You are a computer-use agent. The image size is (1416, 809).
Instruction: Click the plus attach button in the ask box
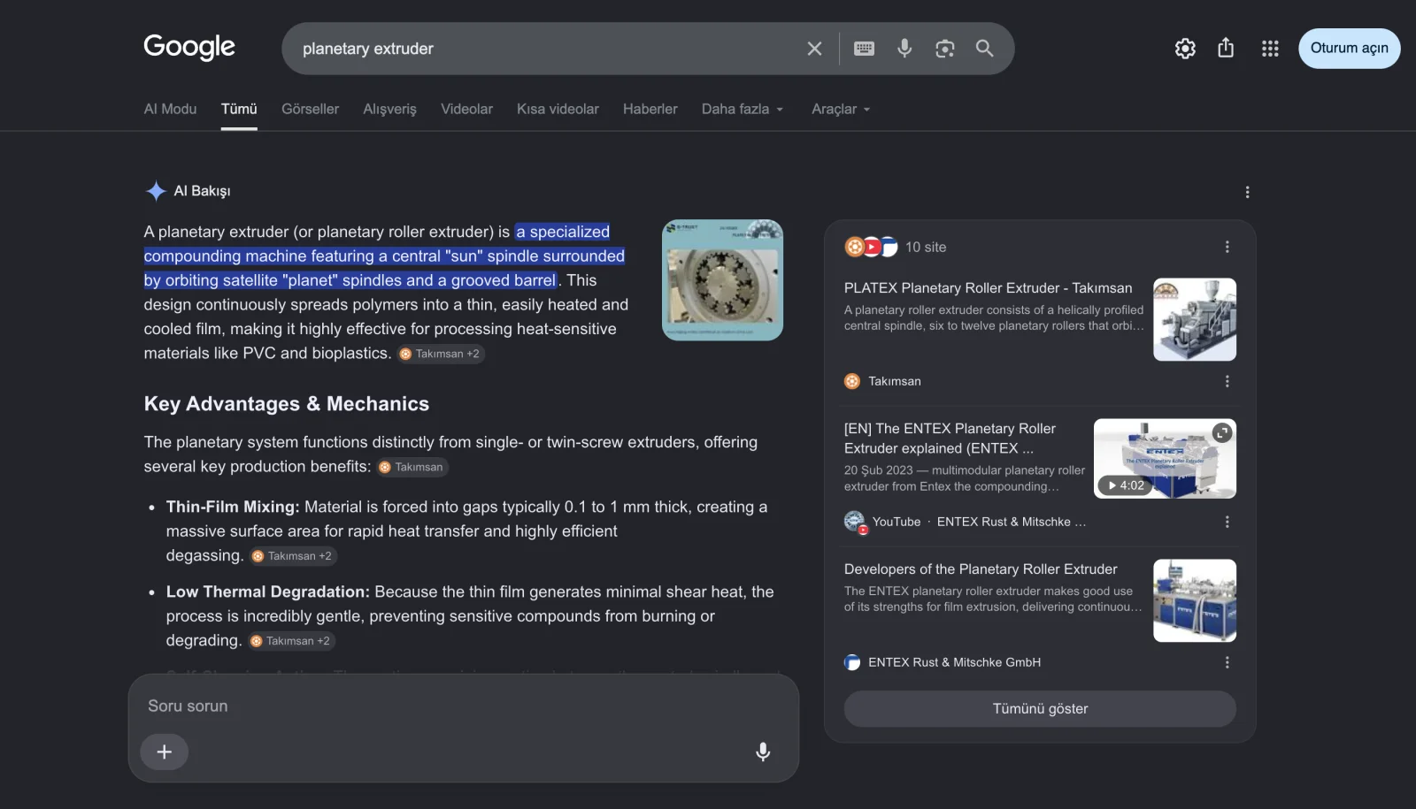pyautogui.click(x=165, y=752)
